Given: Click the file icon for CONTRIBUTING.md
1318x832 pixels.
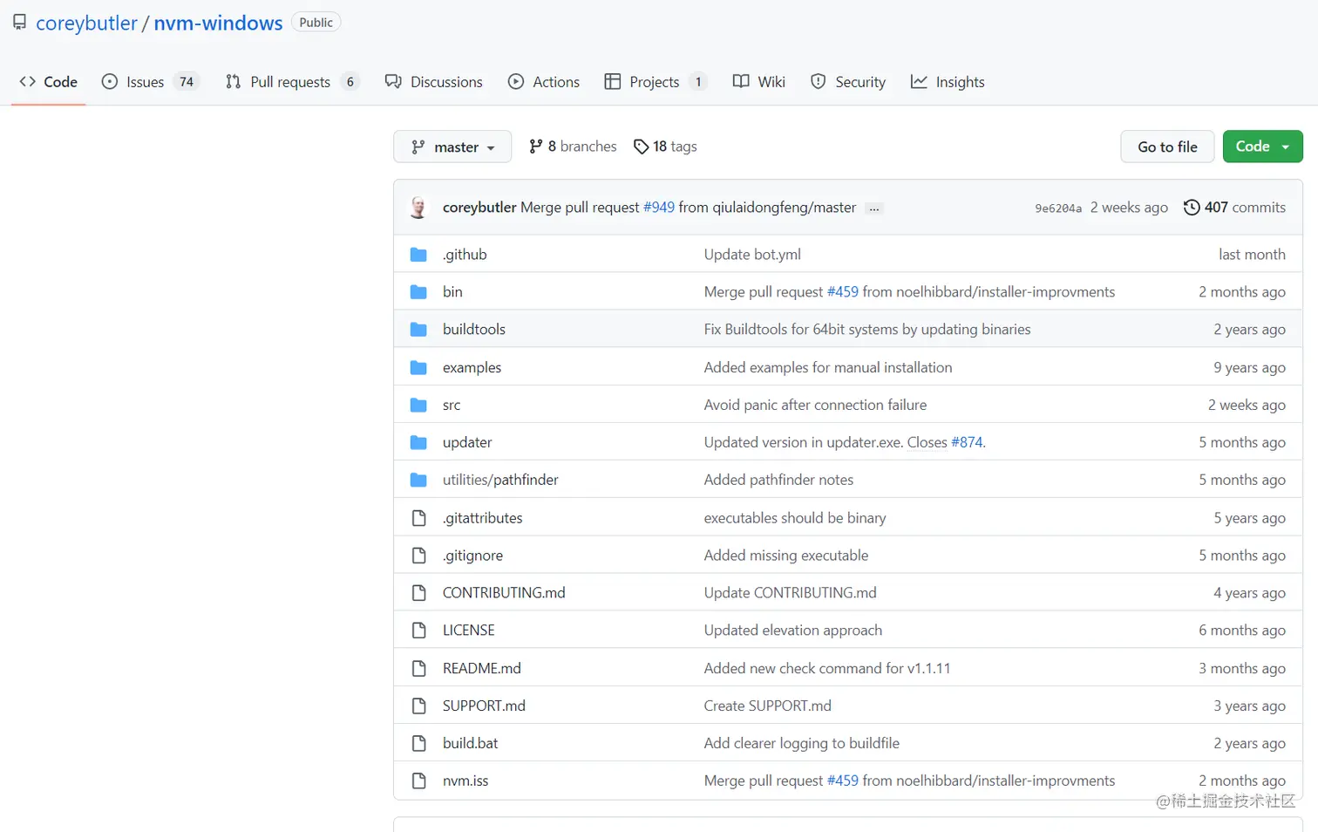Looking at the screenshot, I should [x=418, y=593].
